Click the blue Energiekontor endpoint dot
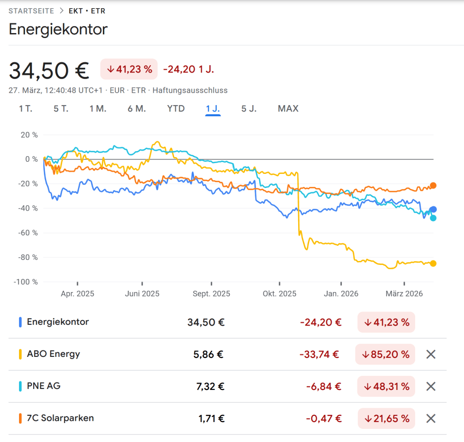 tap(433, 209)
